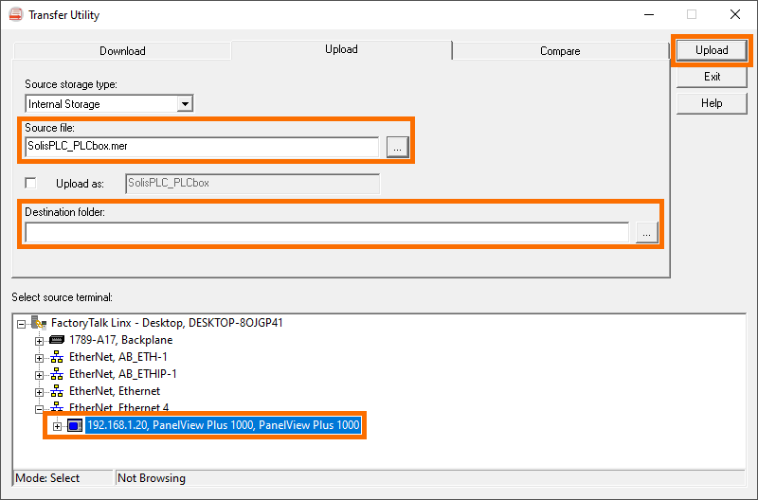Enable the Upload as checkbox
This screenshot has height=500, width=758.
click(30, 183)
